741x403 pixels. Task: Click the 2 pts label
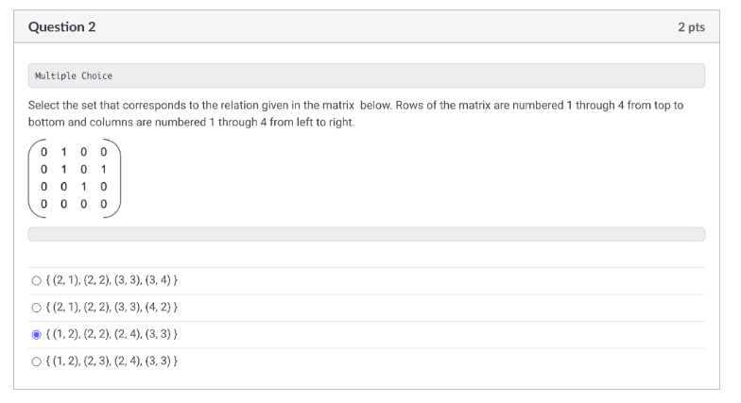coord(691,27)
